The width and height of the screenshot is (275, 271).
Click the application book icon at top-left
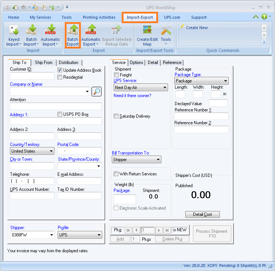click(x=7, y=7)
